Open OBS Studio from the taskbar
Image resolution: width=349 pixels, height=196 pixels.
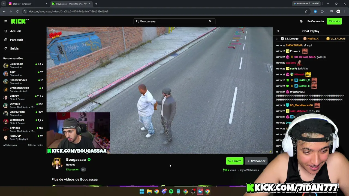tap(193, 191)
